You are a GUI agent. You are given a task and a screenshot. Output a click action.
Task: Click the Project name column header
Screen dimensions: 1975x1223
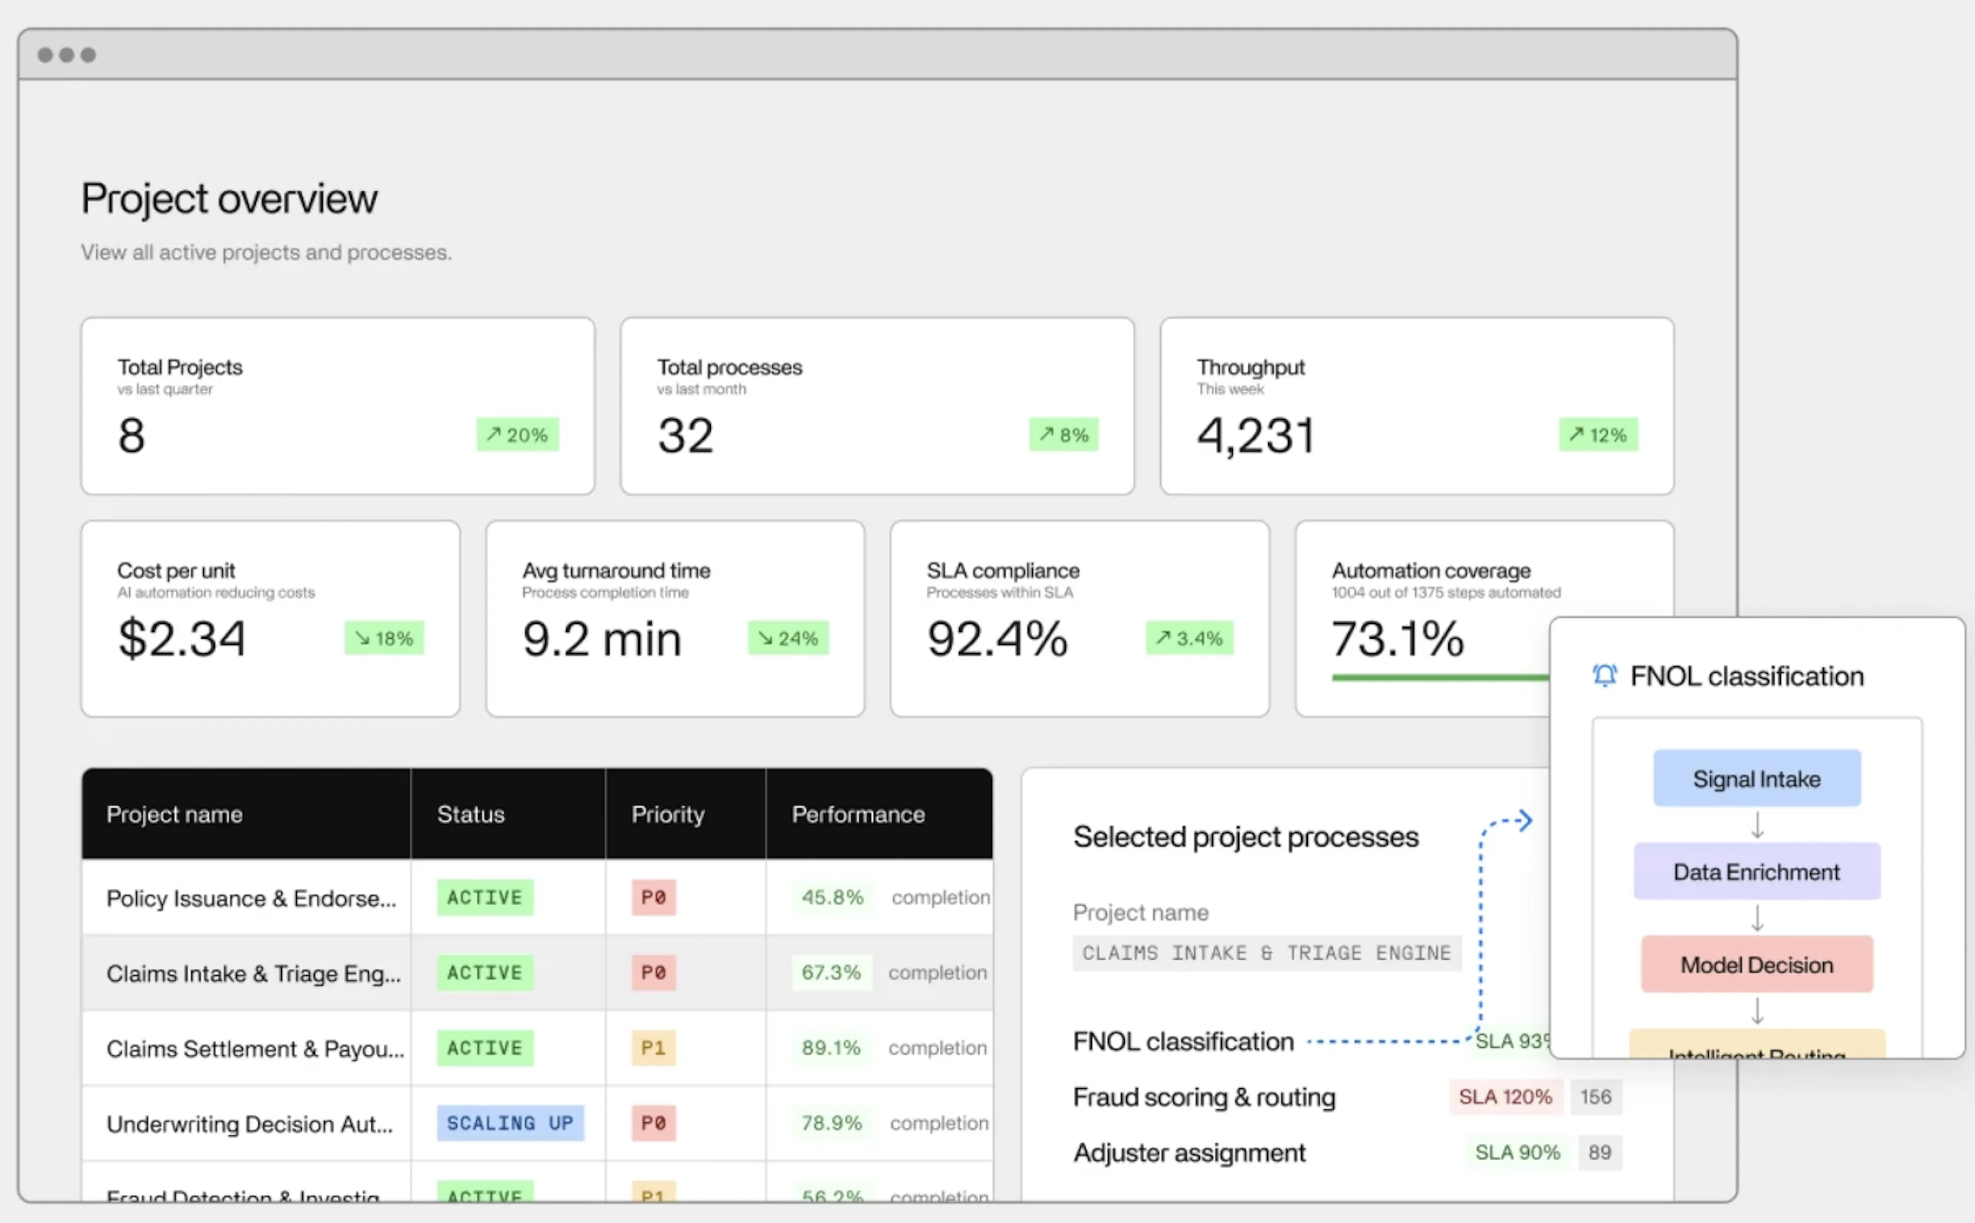pyautogui.click(x=246, y=814)
